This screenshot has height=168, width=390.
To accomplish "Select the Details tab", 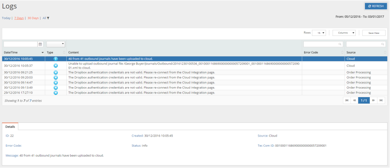I will click(11, 127).
